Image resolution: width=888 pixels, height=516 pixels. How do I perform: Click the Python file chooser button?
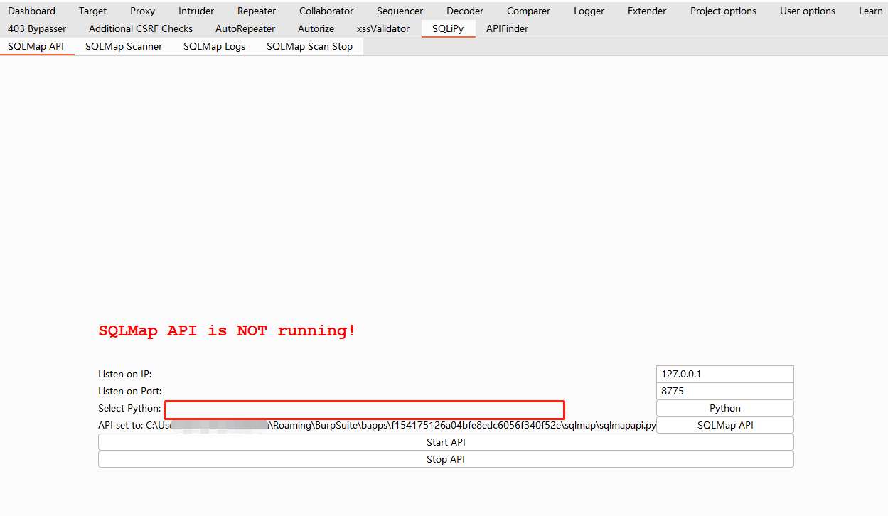724,408
